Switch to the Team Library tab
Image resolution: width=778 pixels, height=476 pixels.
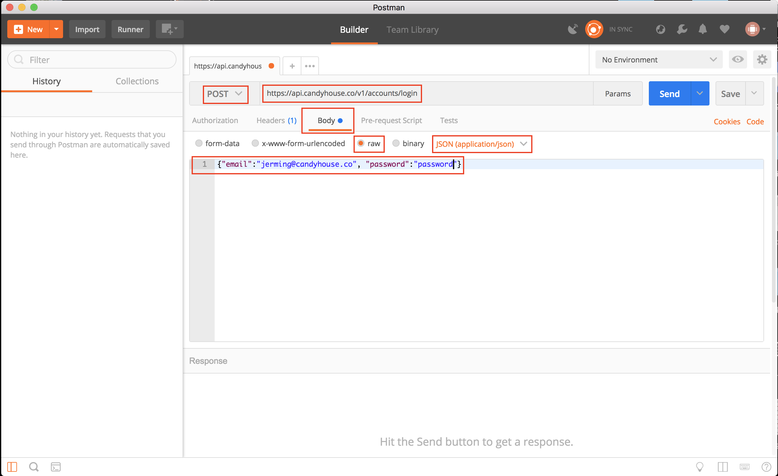point(412,29)
